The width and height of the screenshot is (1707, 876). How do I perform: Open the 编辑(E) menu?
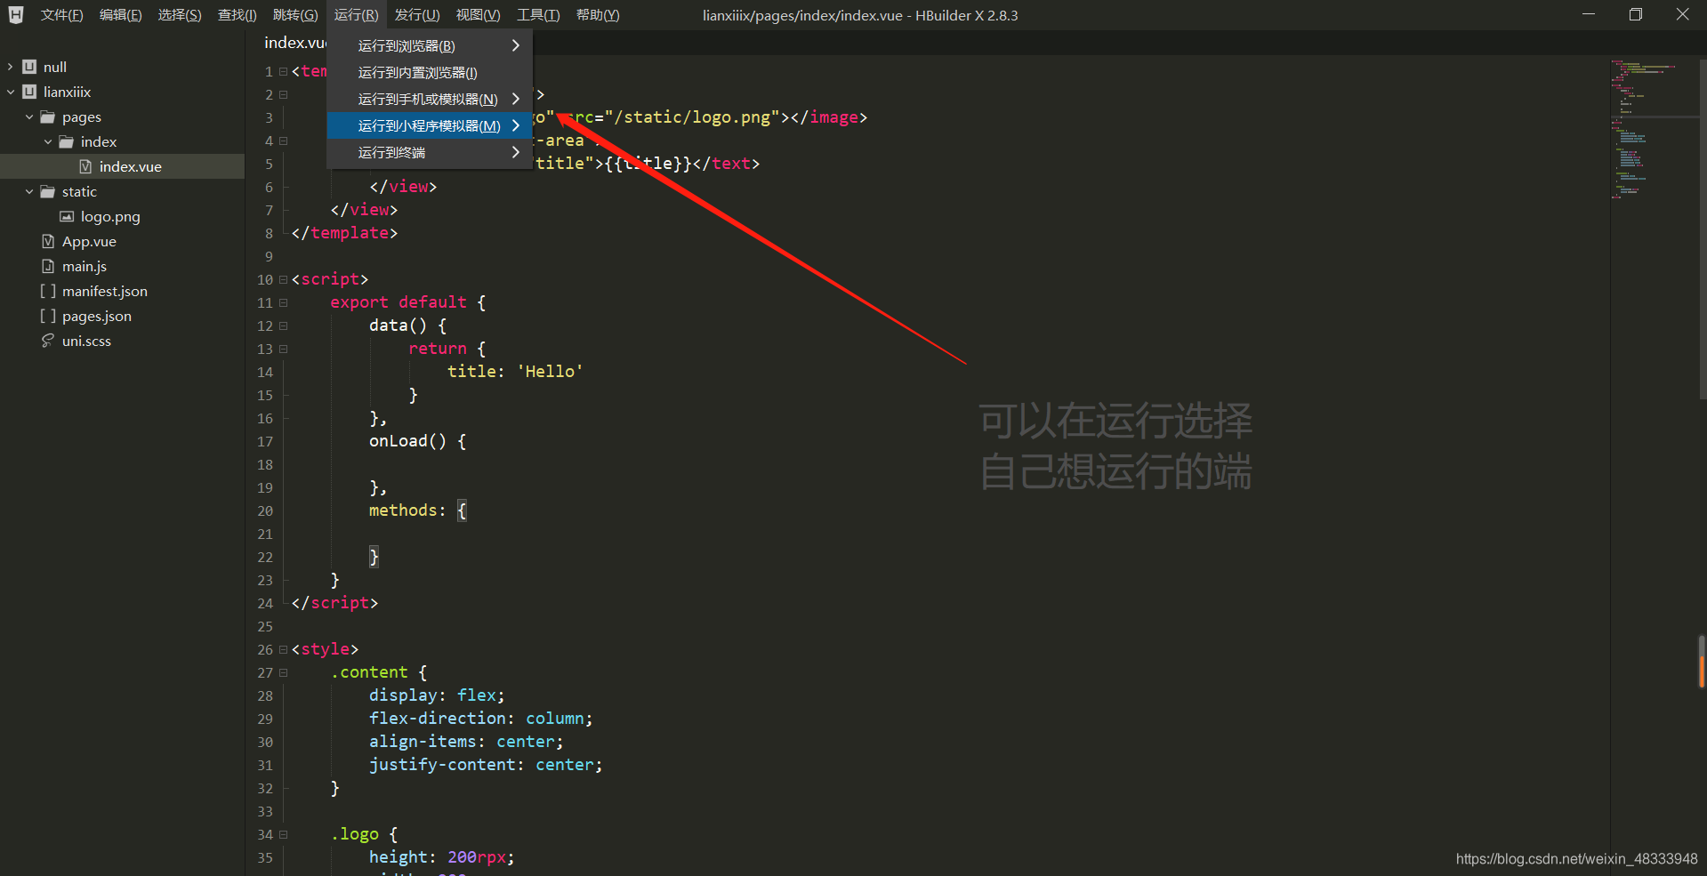tap(120, 15)
